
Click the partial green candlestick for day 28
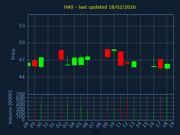pyautogui.click(x=29, y=64)
